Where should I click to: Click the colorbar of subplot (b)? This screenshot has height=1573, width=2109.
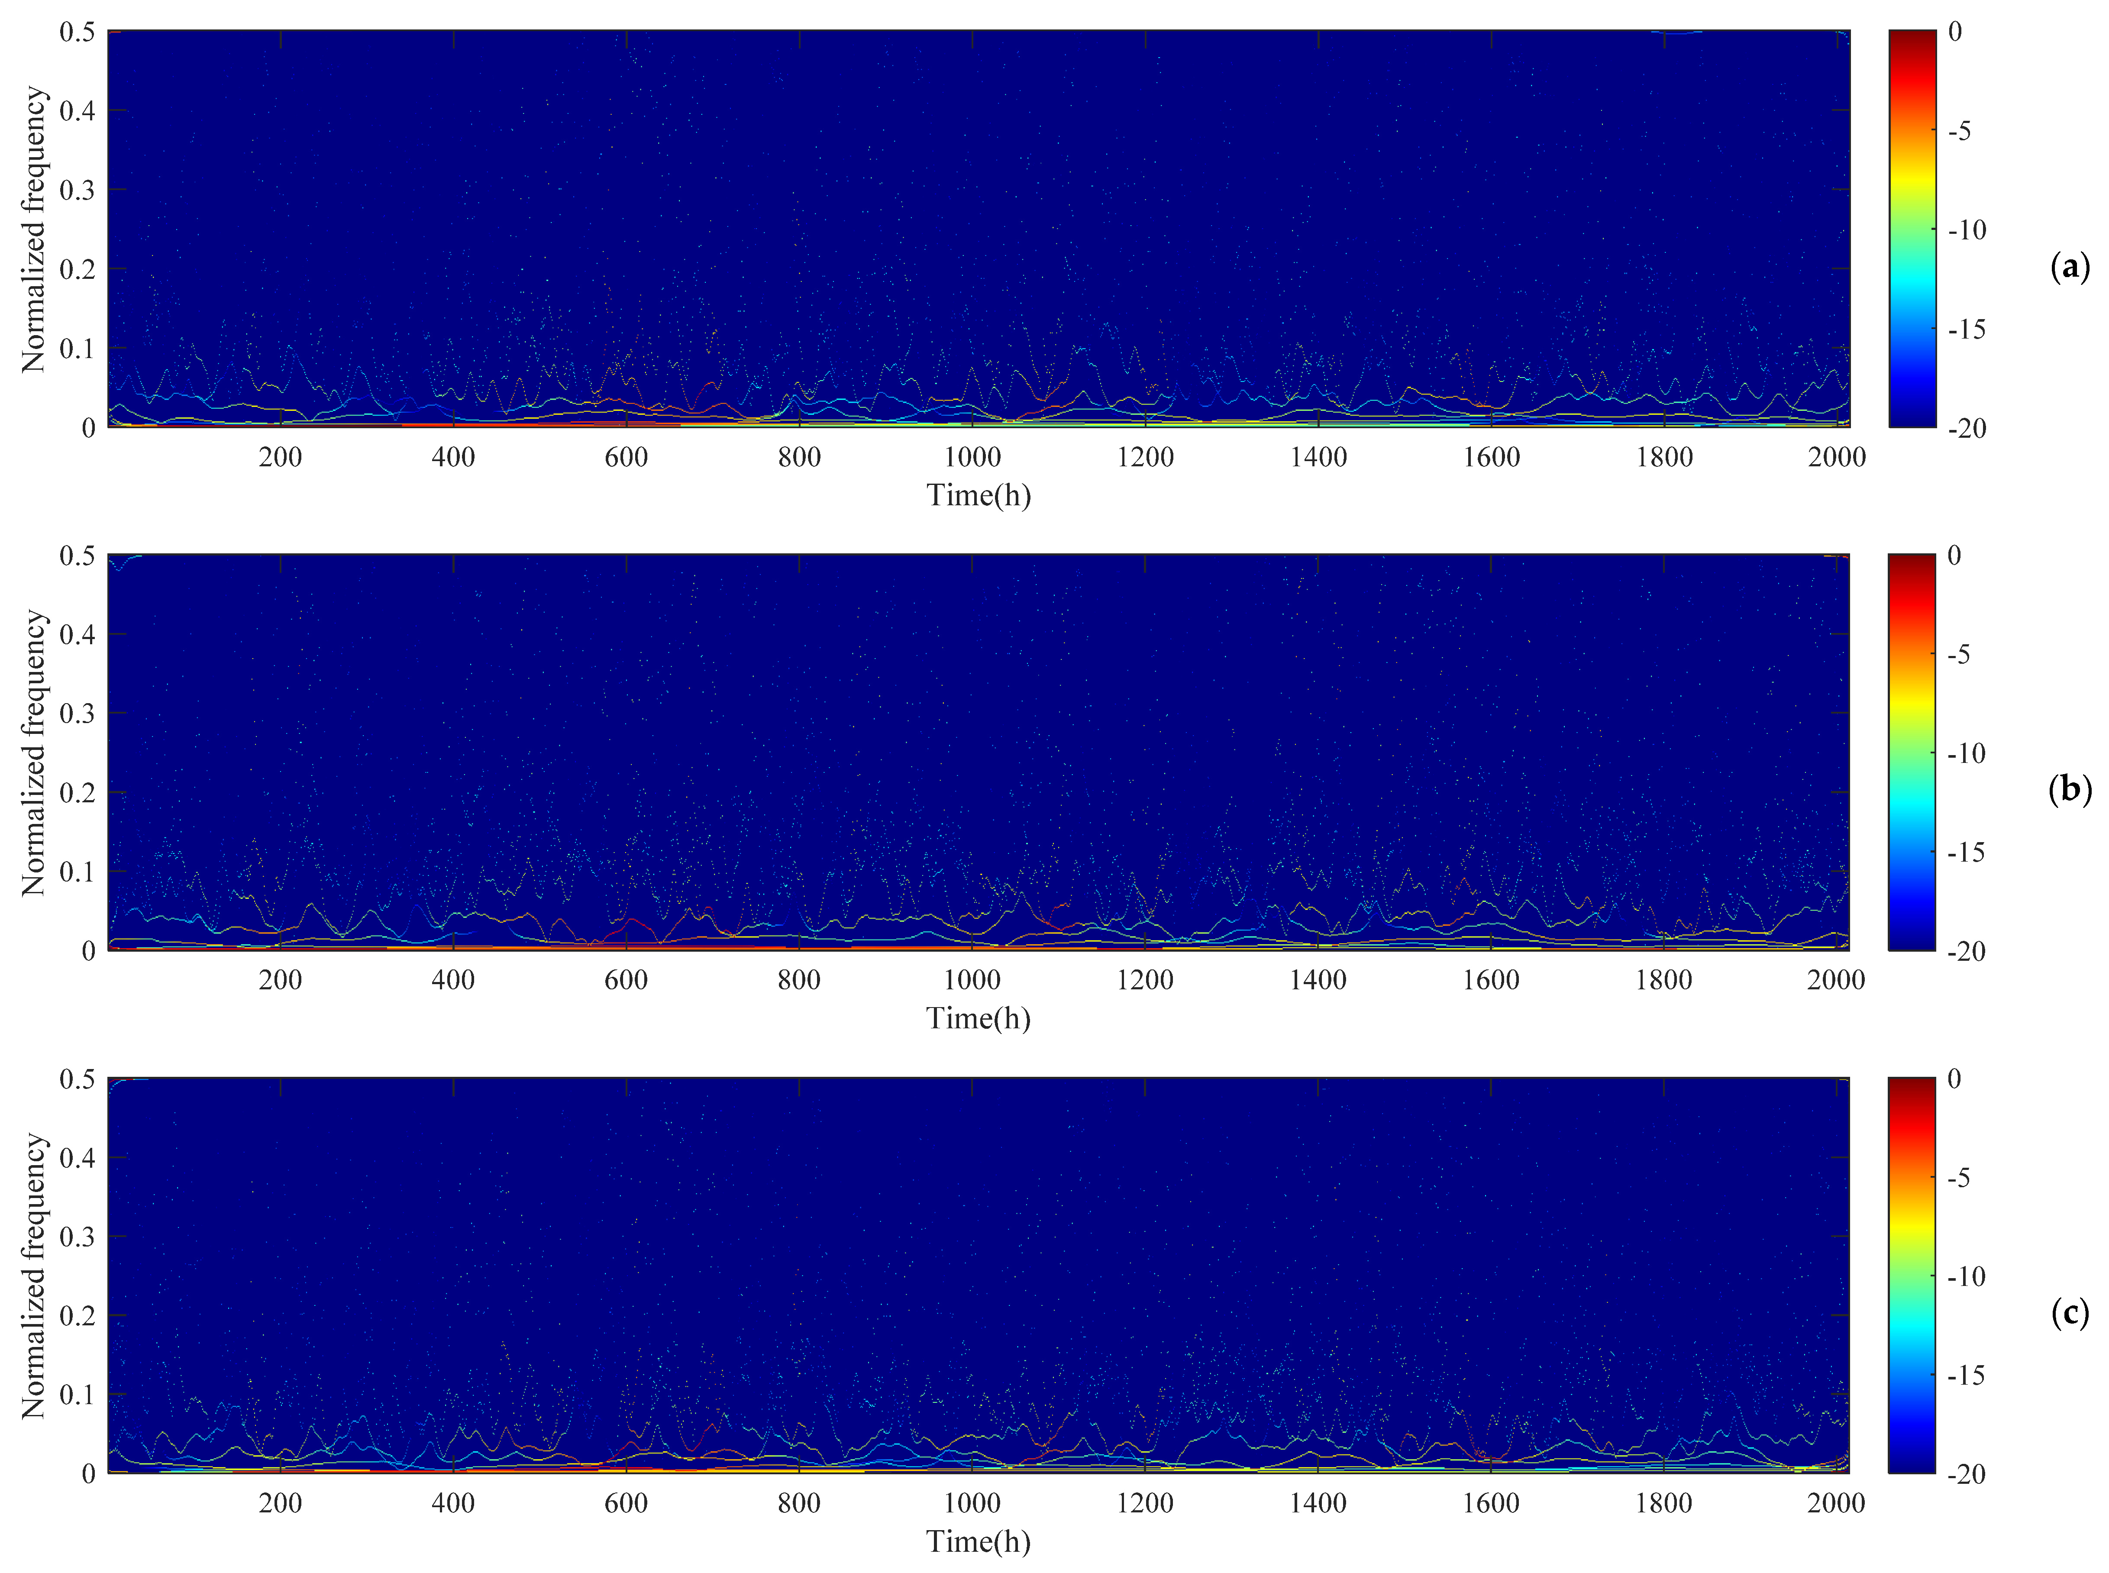coord(1912,752)
